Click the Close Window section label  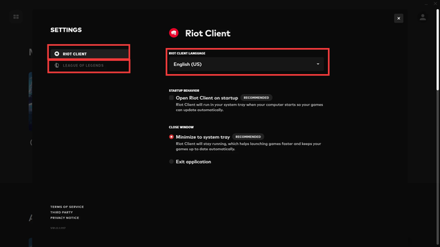pos(181,127)
